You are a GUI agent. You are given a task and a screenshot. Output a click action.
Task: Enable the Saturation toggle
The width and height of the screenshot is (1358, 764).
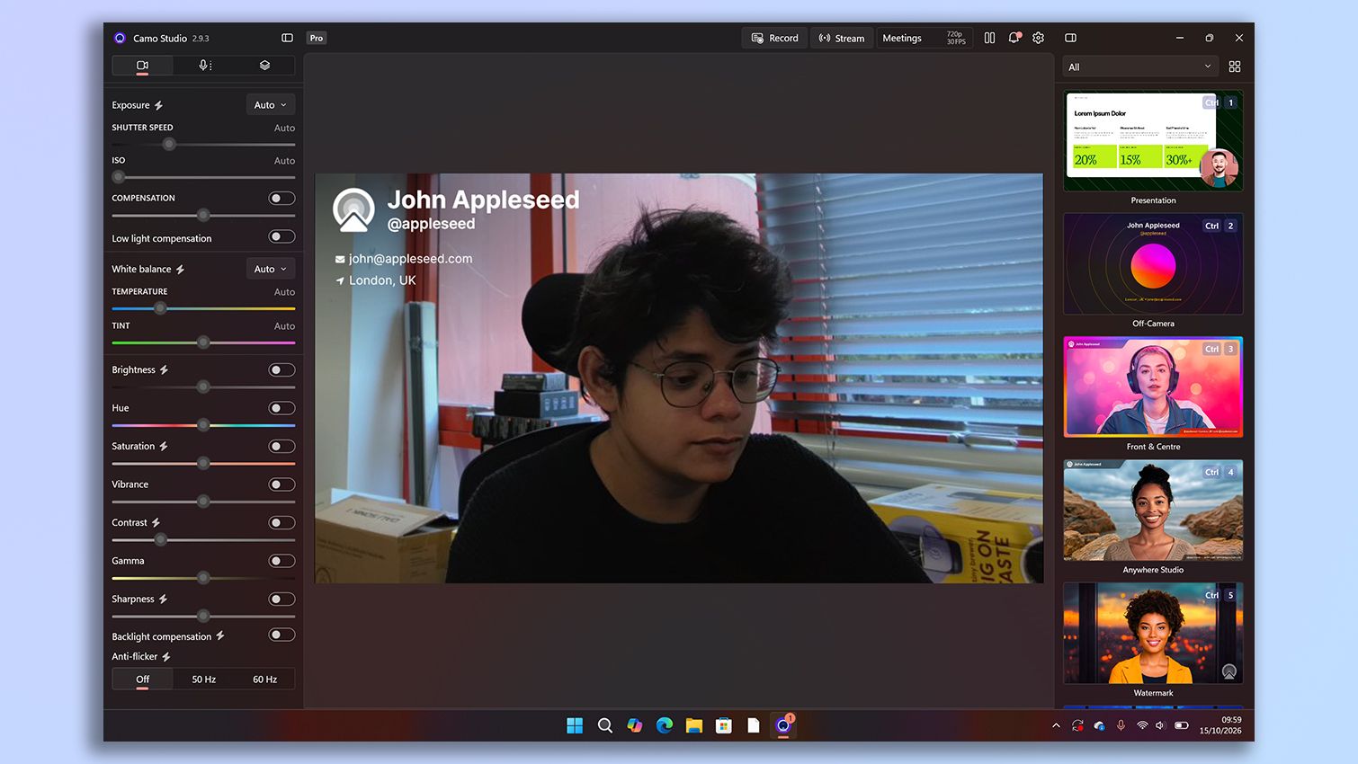coord(281,446)
